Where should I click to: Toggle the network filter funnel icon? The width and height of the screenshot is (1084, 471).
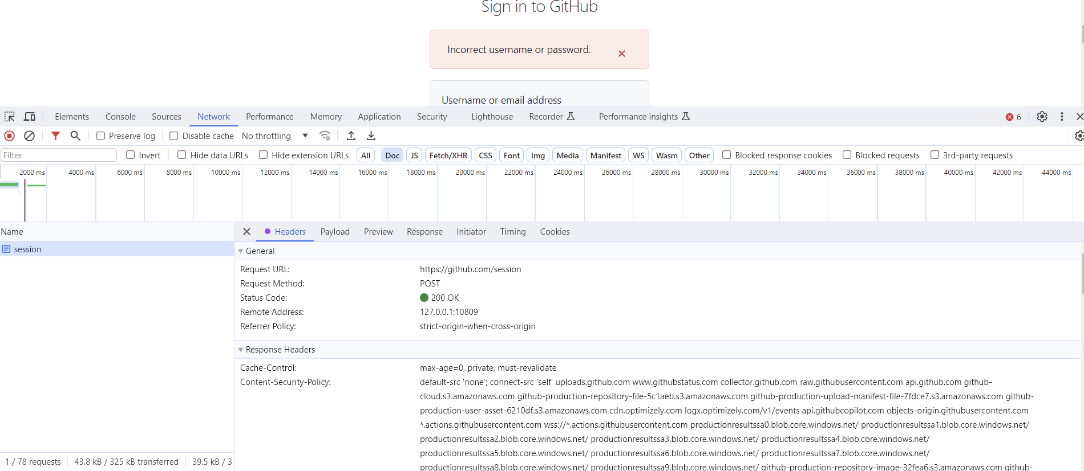(x=55, y=136)
